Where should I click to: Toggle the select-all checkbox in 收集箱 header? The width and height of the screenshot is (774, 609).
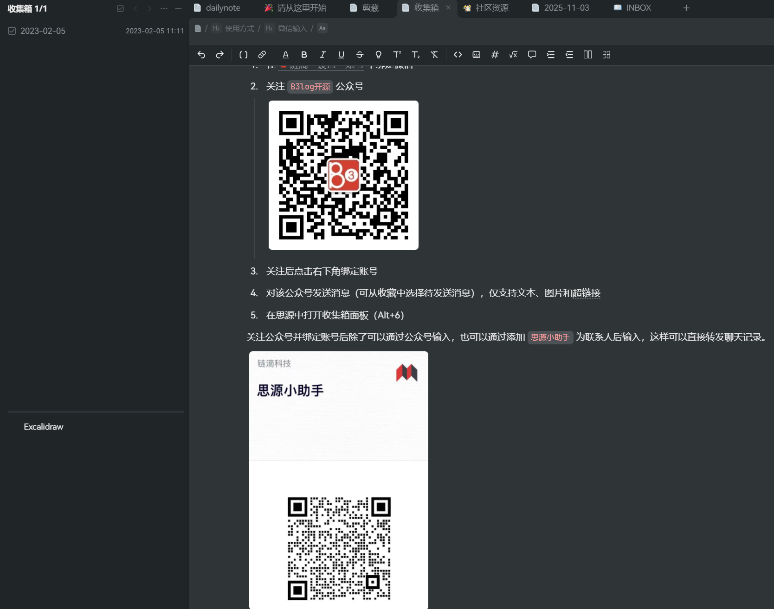pyautogui.click(x=120, y=8)
